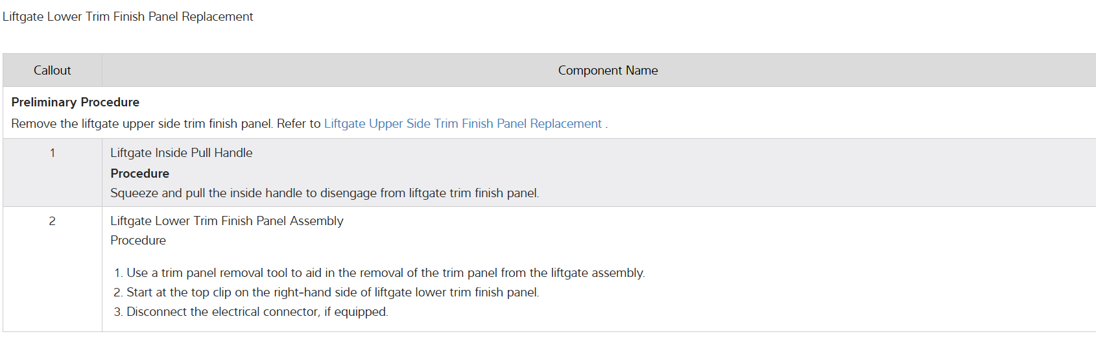The height and width of the screenshot is (347, 1096).
Task: Click callout number 2 cell
Action: click(53, 221)
